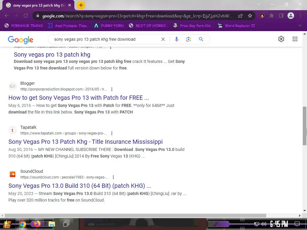The width and height of the screenshot is (307, 230).
Task: Open Task View on the taskbar
Action: pyautogui.click(x=66, y=224)
